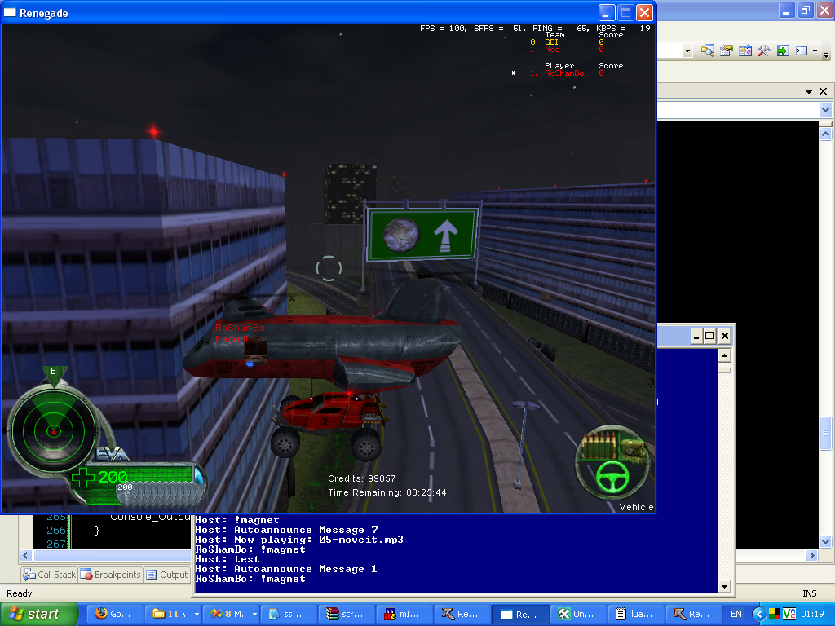This screenshot has width=835, height=626.
Task: Expand the dropdown arrow beside Command Window icon
Action: click(x=813, y=51)
